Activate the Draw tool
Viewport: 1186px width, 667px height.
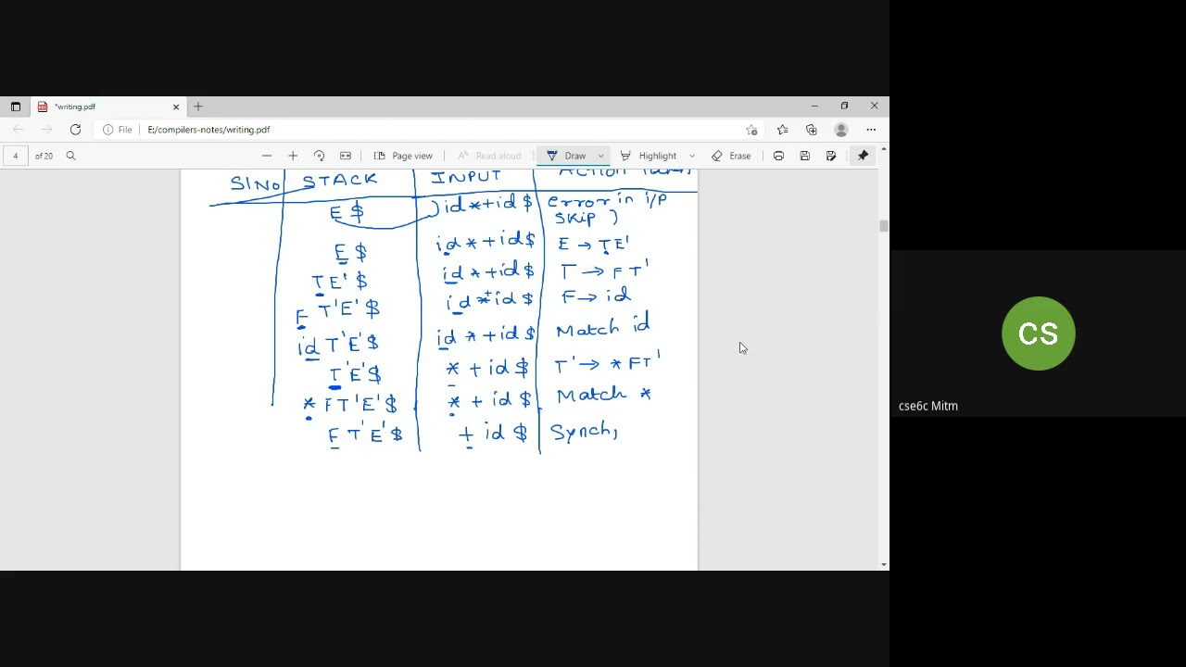pos(566,156)
